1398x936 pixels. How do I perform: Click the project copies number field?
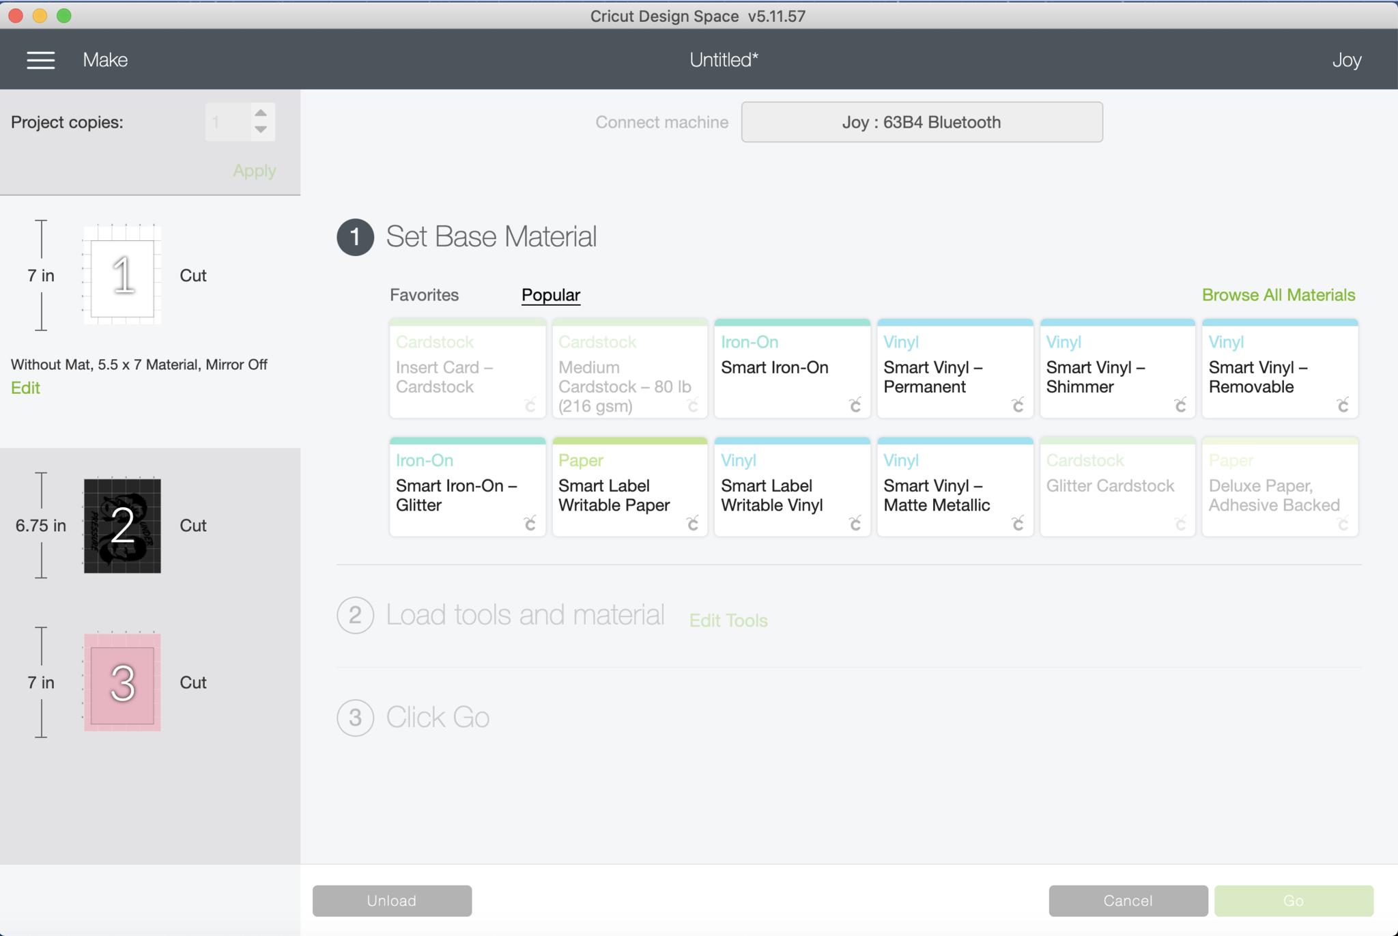227,122
